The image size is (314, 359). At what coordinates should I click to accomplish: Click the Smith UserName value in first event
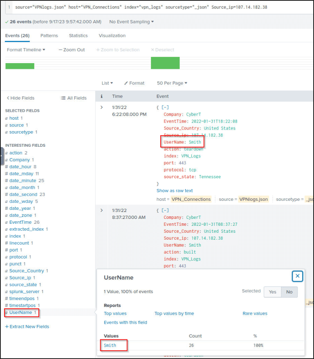195,142
